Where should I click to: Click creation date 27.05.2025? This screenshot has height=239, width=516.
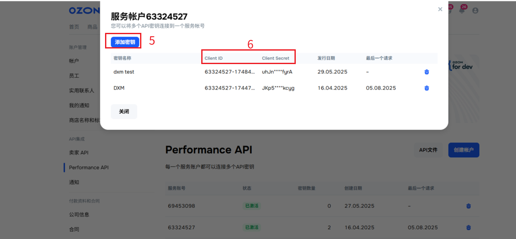pyautogui.click(x=359, y=206)
